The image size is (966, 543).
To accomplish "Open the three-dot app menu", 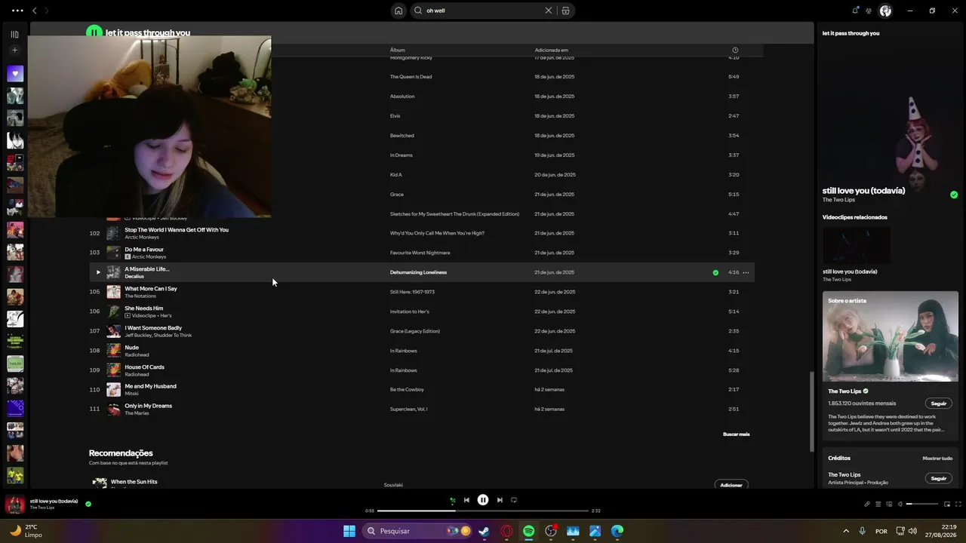I will (x=17, y=11).
